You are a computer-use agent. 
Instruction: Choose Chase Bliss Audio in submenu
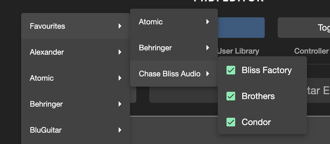170,74
